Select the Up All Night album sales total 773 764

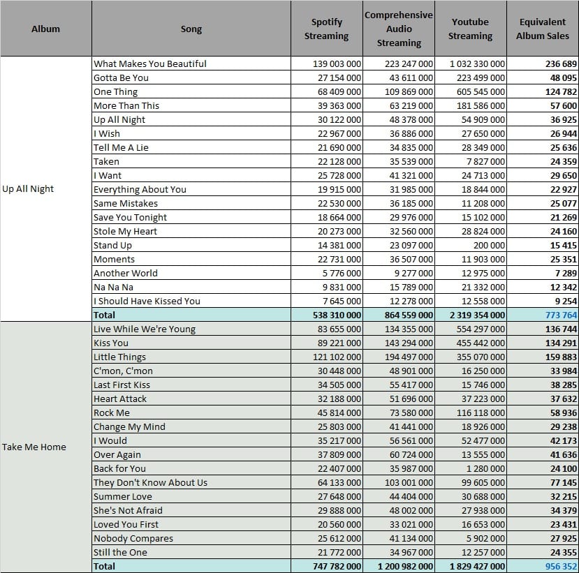(x=543, y=315)
